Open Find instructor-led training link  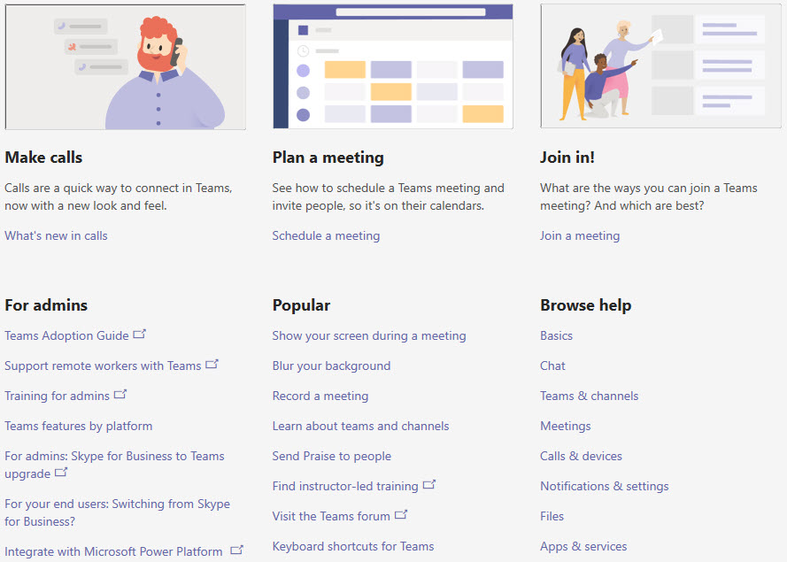pos(345,486)
